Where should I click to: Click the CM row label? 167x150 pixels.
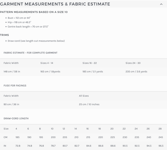pos(6,137)
